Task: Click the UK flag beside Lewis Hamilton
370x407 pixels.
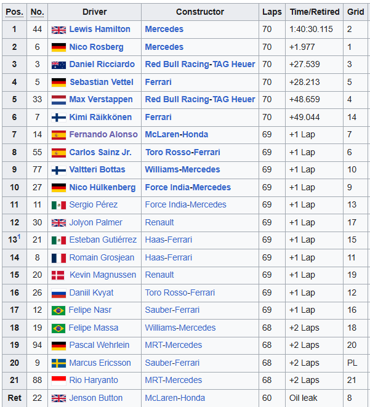Action: (x=58, y=30)
